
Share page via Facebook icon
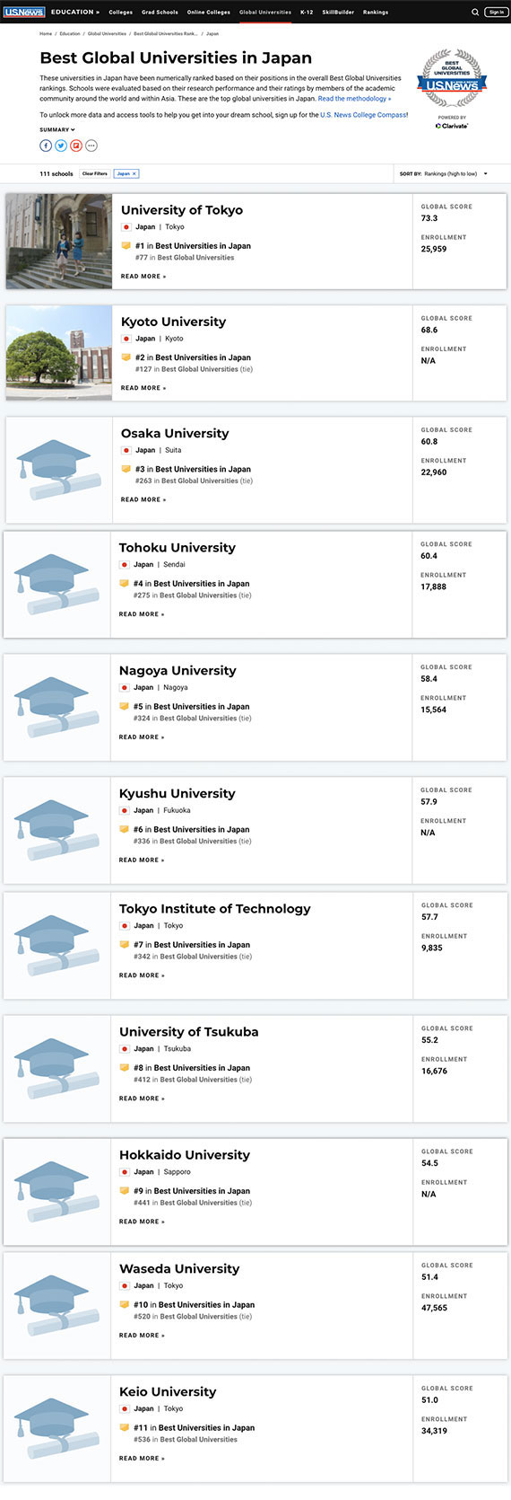46,146
